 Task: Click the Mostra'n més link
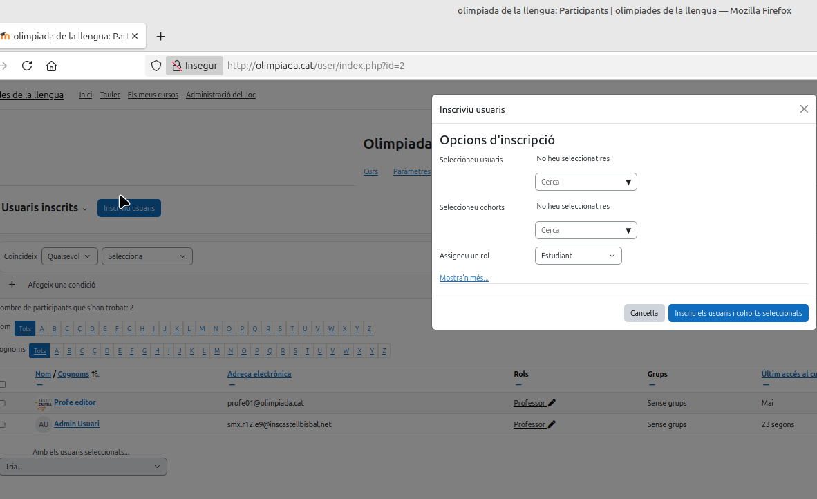tap(464, 278)
